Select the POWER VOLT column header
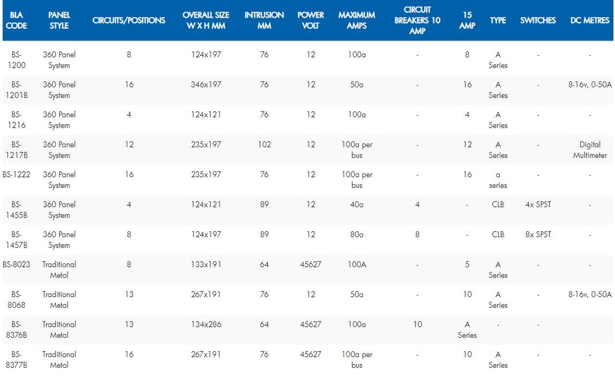 (311, 20)
